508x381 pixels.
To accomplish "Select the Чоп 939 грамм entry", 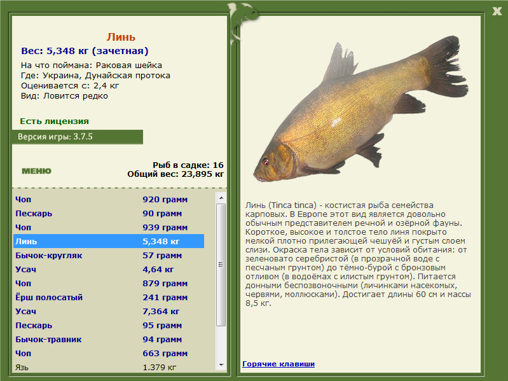I will coord(109,228).
